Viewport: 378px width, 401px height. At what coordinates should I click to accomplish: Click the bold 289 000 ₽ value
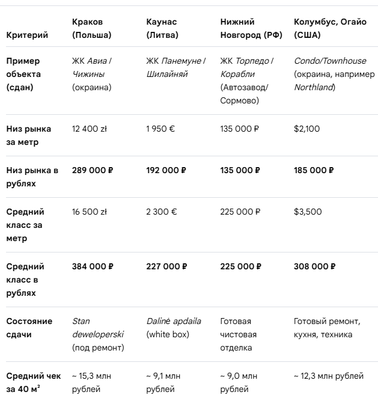(x=93, y=170)
